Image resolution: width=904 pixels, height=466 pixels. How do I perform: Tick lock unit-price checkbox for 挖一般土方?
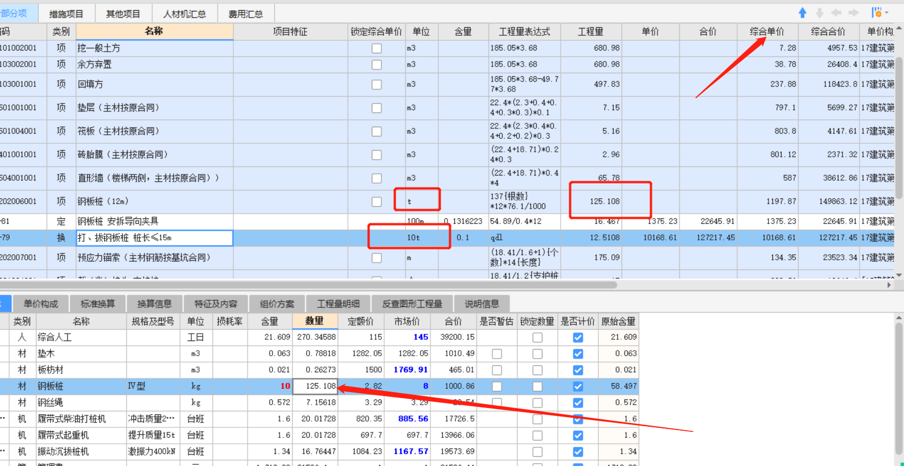[x=377, y=48]
